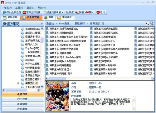Image resolution: width=156 pixels, height=113 pixels.
Task: Switch to the 本地資源 tab
Action: (x=65, y=18)
